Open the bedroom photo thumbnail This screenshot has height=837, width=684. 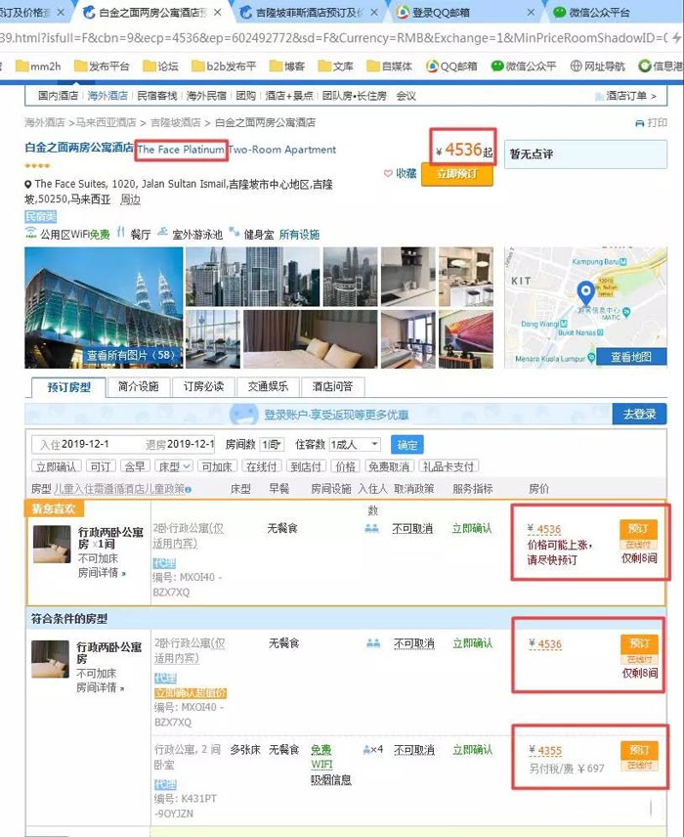pos(310,339)
